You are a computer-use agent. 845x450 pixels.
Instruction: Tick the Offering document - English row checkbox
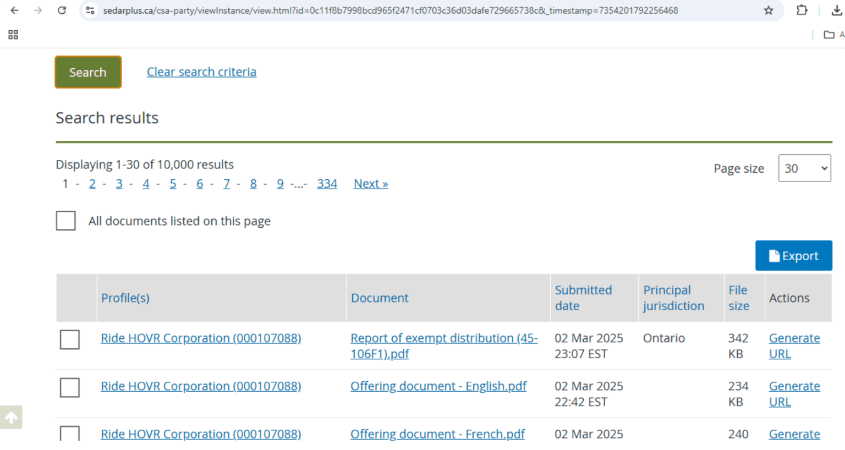(70, 387)
